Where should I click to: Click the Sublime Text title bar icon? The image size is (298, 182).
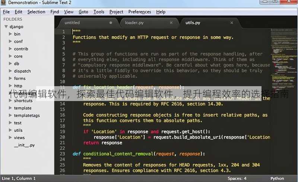pyautogui.click(x=3, y=3)
